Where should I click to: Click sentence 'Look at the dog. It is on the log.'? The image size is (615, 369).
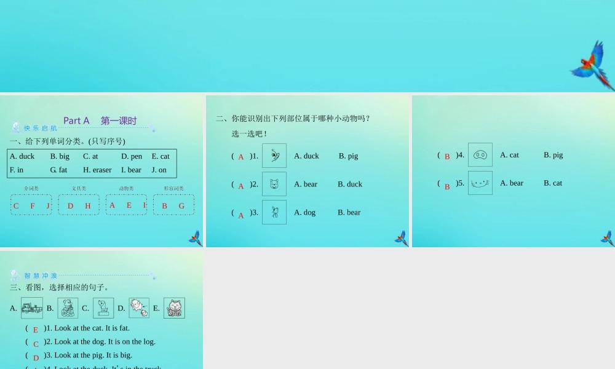105,341
